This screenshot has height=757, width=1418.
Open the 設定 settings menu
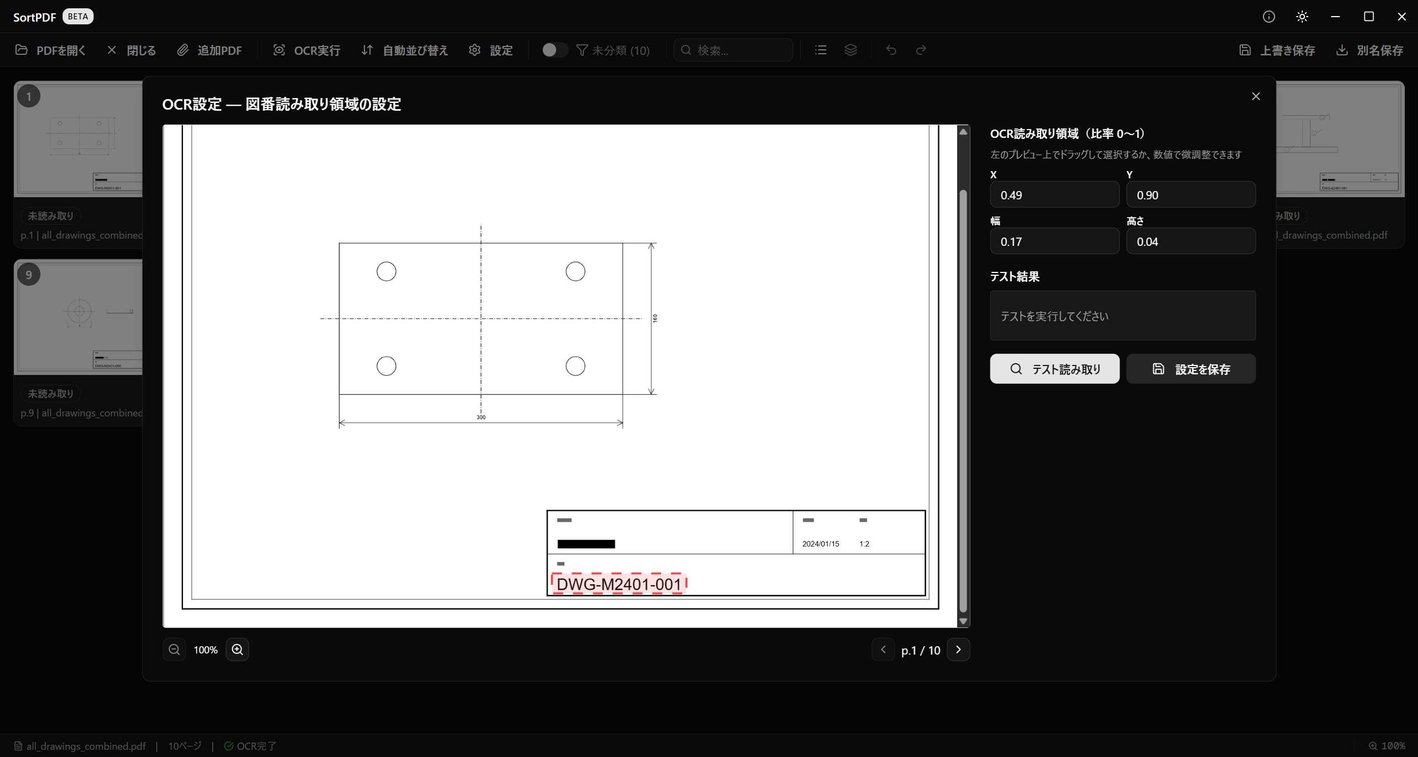(x=491, y=50)
